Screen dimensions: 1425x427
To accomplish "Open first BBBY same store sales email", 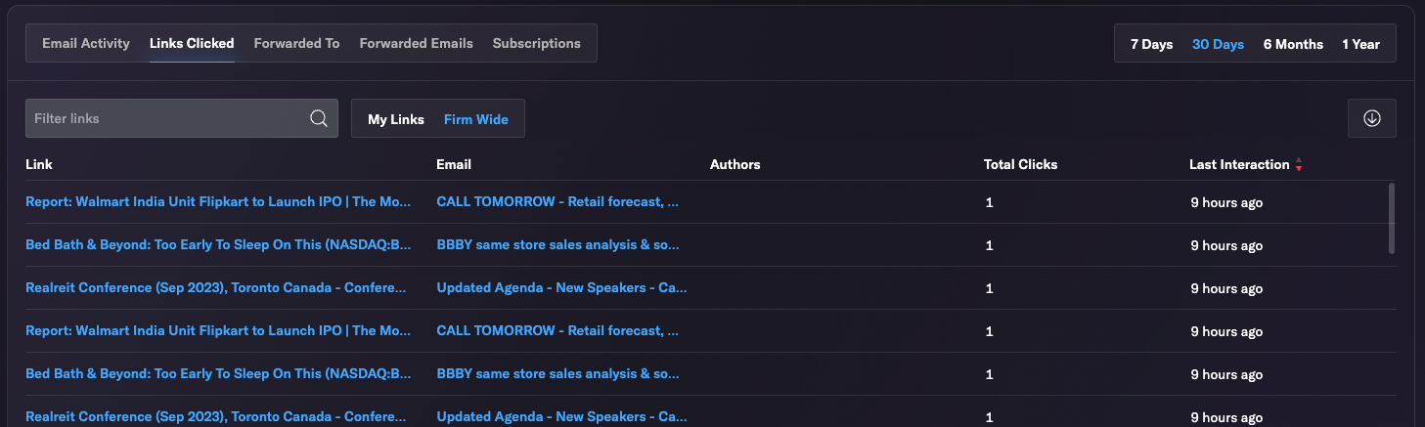I will tap(557, 245).
